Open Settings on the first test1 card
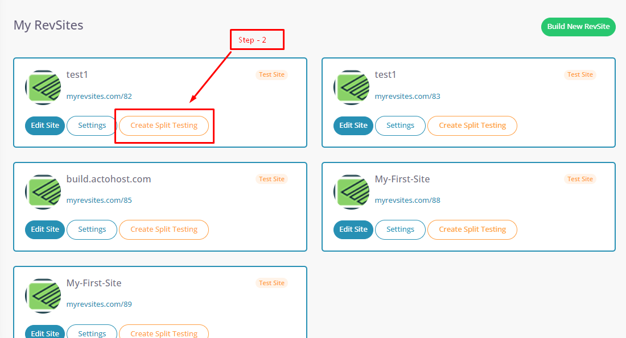Image resolution: width=626 pixels, height=338 pixels. click(x=91, y=126)
